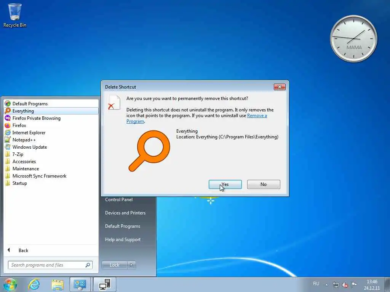Image resolution: width=390 pixels, height=292 pixels.
Task: Expand the Microsoft Sync Framework entry
Action: [x=51, y=176]
